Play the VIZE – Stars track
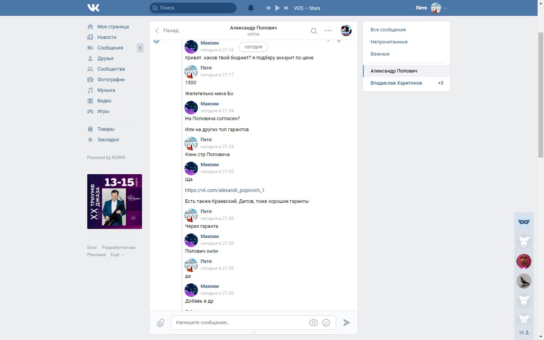Viewport: 544px width, 340px height. click(x=277, y=8)
